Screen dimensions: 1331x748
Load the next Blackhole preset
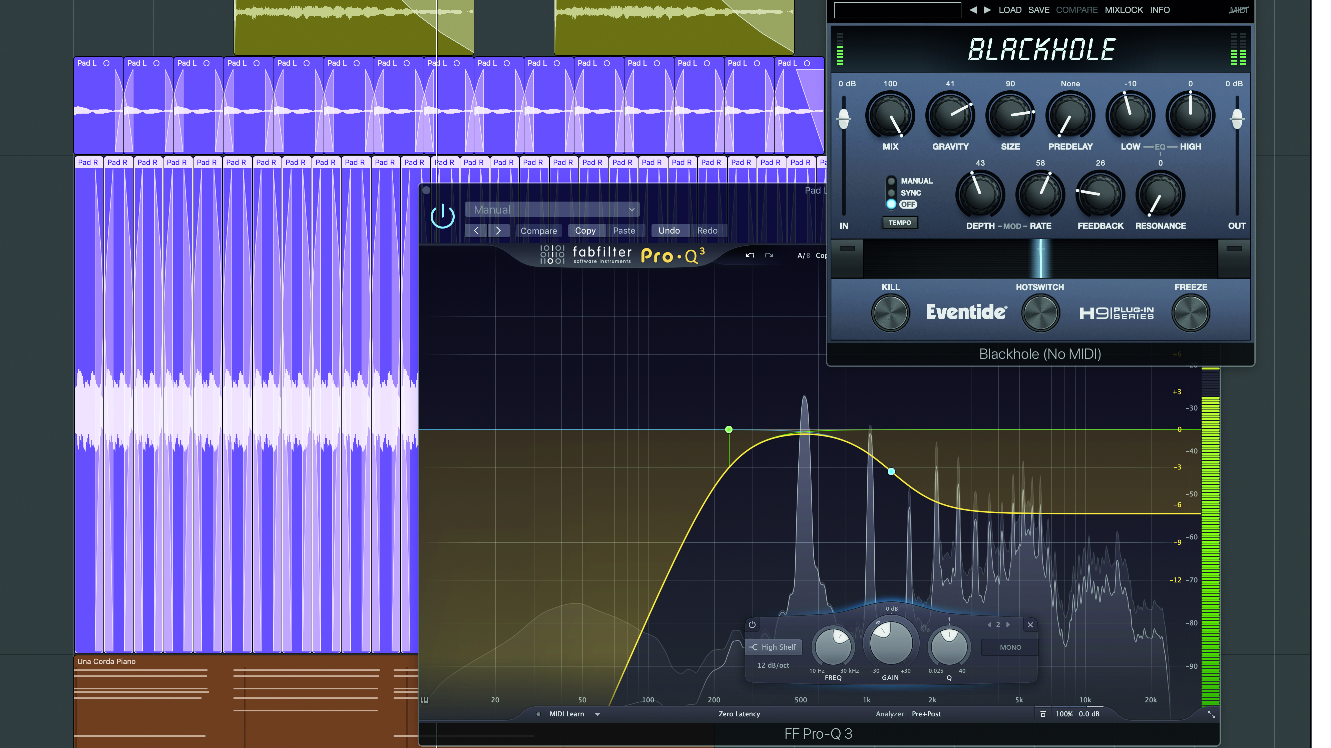point(987,10)
